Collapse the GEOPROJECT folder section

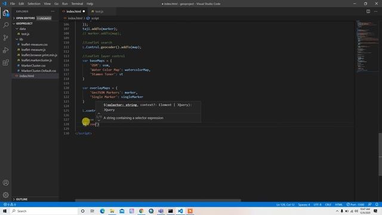[x=24, y=23]
